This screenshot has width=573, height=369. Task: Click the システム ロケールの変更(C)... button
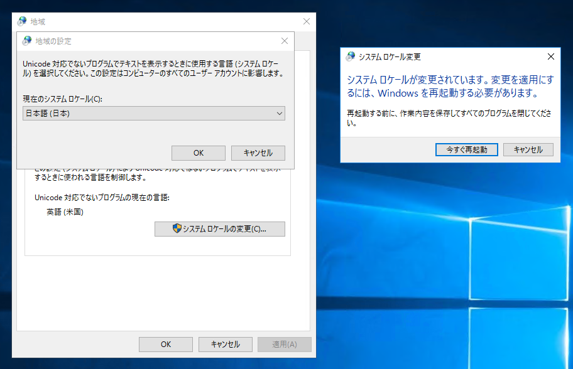tap(220, 229)
